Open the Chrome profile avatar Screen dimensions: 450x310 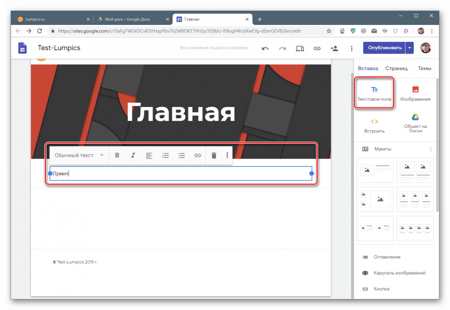click(421, 31)
